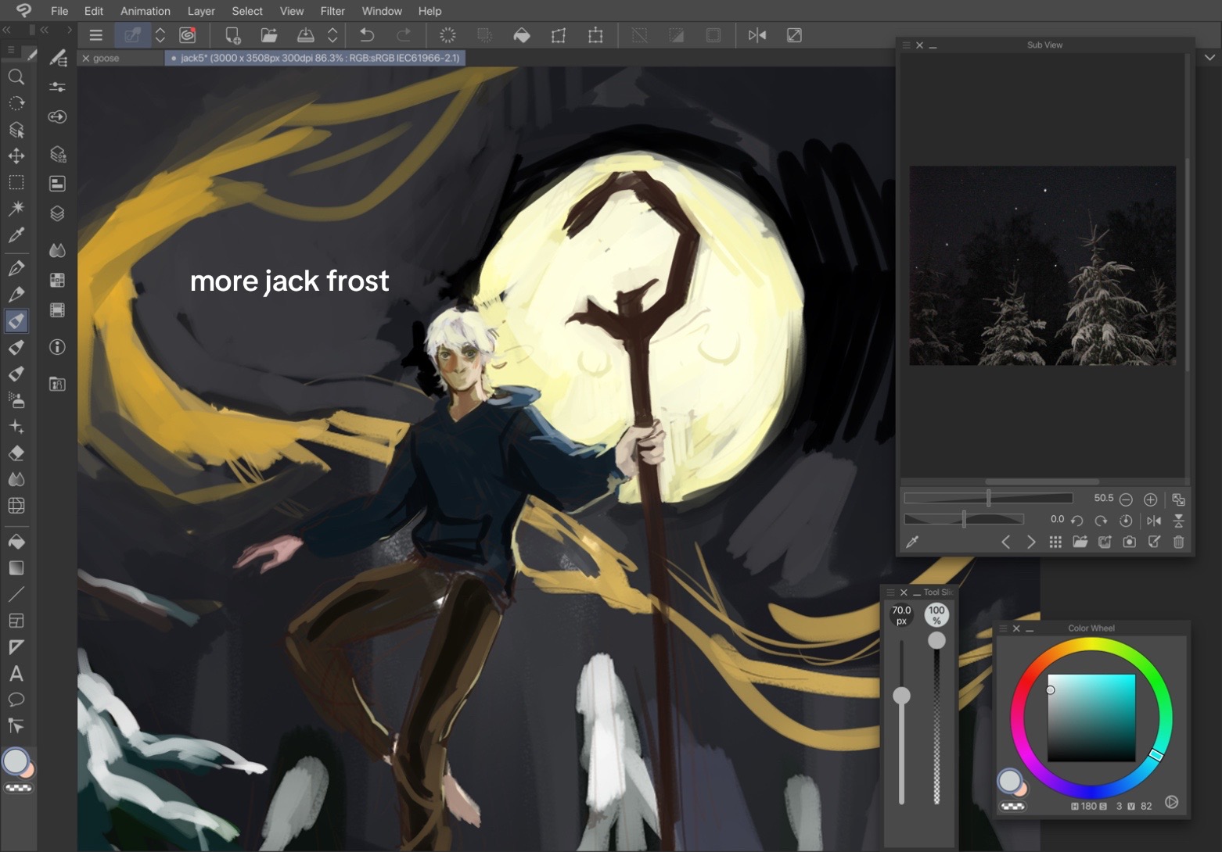Expand the up-down arrows beside the touch gesture icon
Viewport: 1222px width, 852px height.
(x=160, y=35)
